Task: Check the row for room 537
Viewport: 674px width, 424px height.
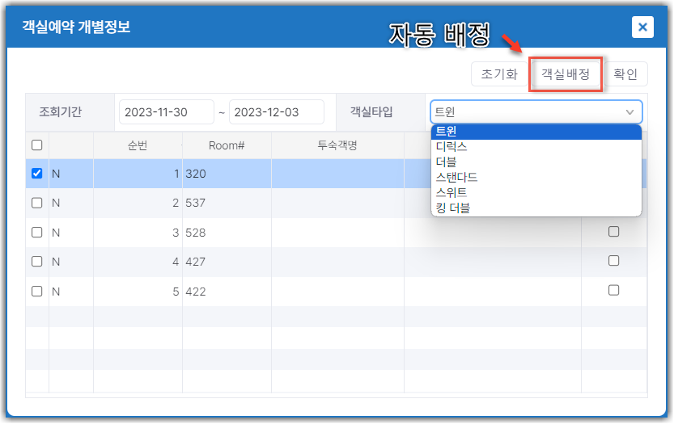Action: (37, 203)
